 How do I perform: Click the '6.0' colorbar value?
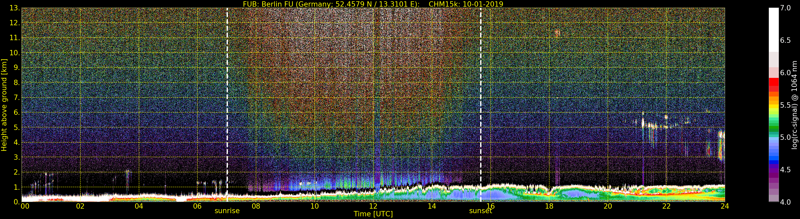pyautogui.click(x=785, y=73)
